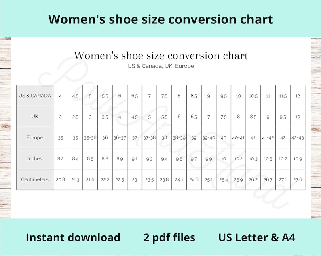321x256 pixels.
Task: Click US size 7.5 cell
Action: click(x=164, y=96)
